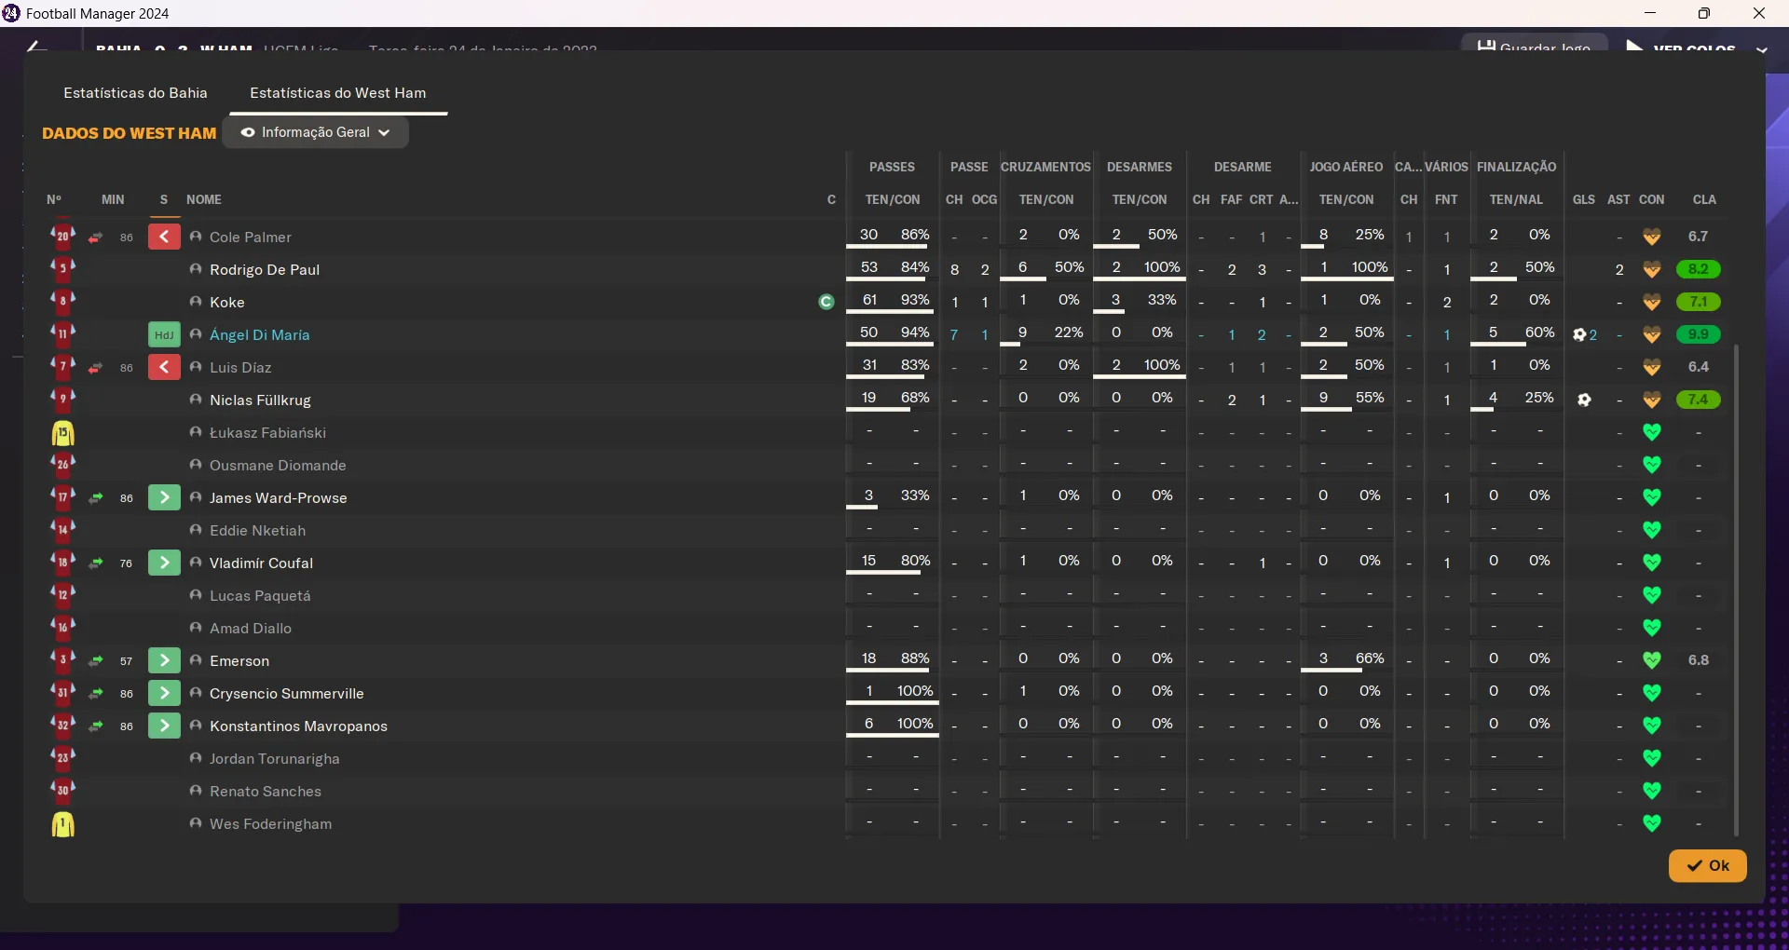The image size is (1789, 950).
Task: Click the player info icon beside Lucas Paquetá
Action: [x=196, y=595]
